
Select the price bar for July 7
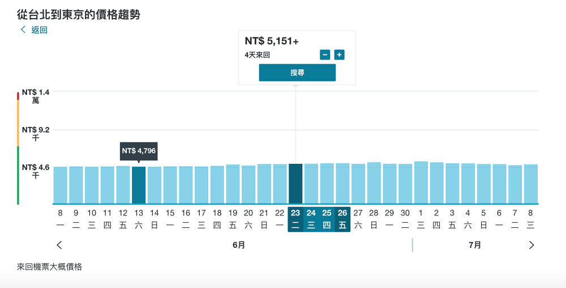515,185
